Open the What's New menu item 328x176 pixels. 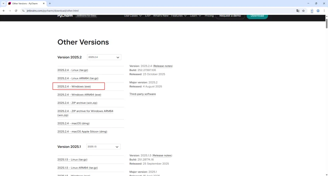161,16
